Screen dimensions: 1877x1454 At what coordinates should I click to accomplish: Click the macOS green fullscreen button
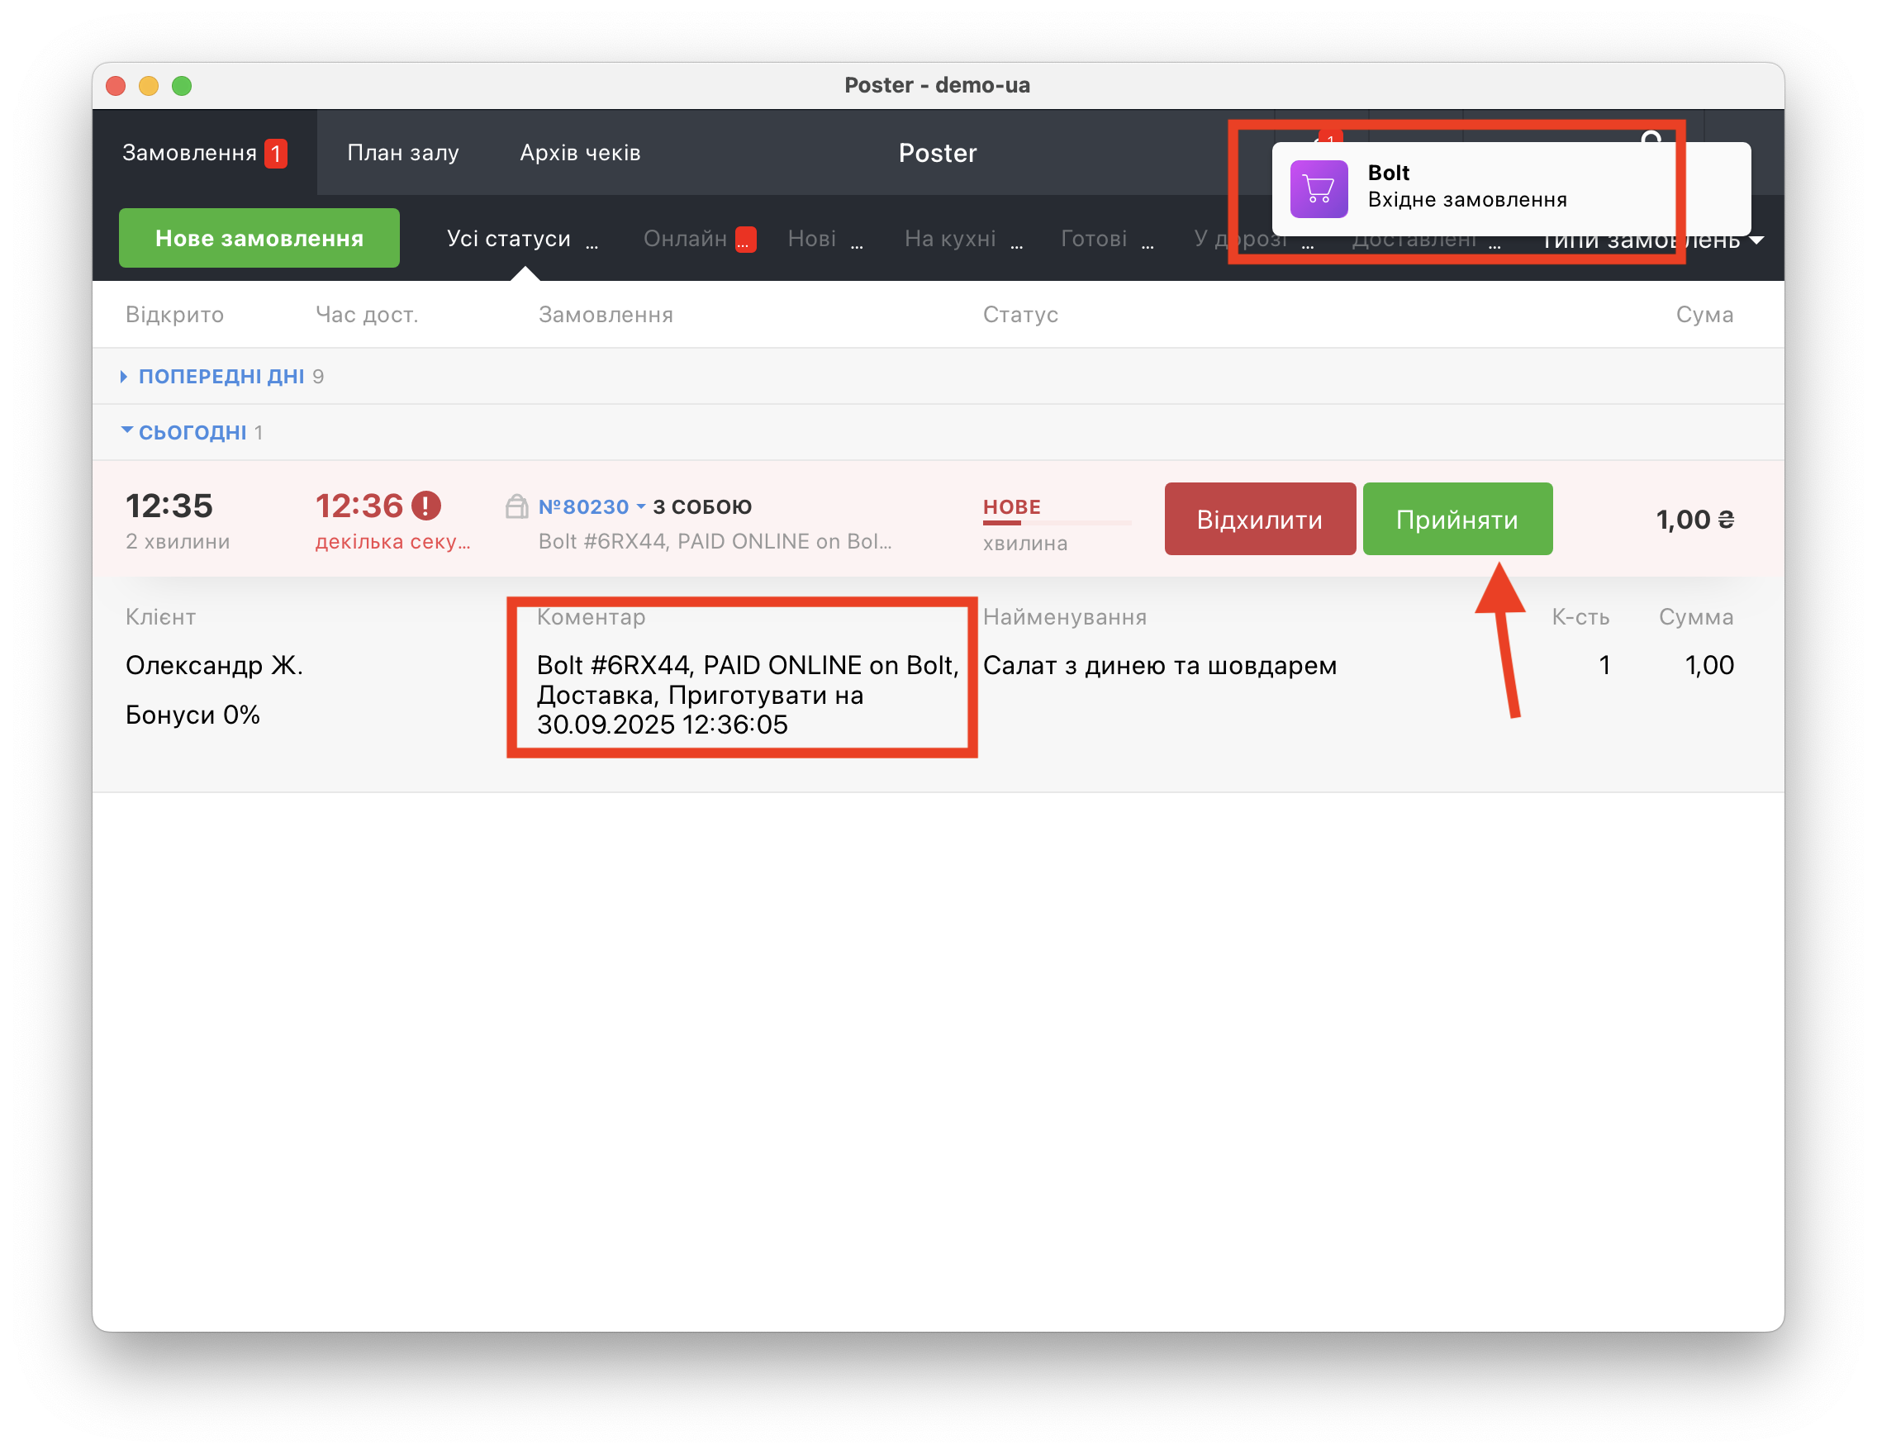click(182, 86)
